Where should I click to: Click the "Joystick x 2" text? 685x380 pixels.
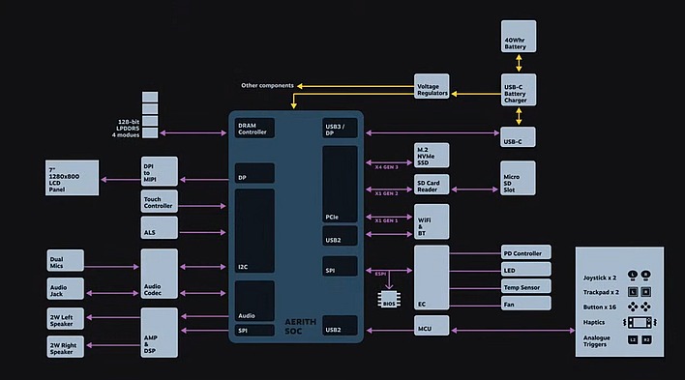click(x=600, y=278)
